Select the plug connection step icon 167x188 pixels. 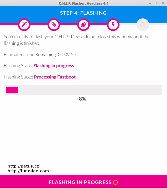[83, 25]
